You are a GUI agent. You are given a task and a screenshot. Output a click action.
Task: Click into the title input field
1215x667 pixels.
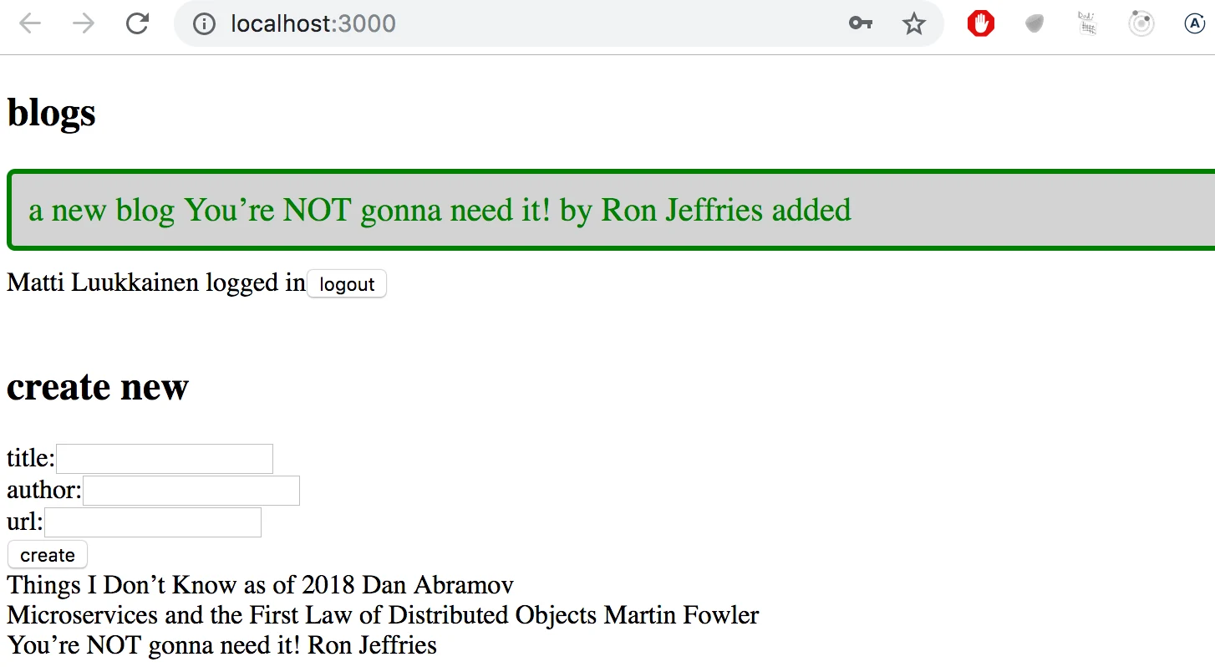click(165, 459)
